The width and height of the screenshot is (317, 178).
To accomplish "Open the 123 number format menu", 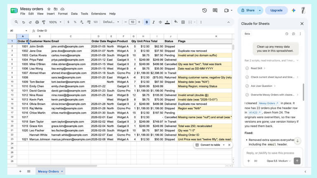I will (x=95, y=22).
